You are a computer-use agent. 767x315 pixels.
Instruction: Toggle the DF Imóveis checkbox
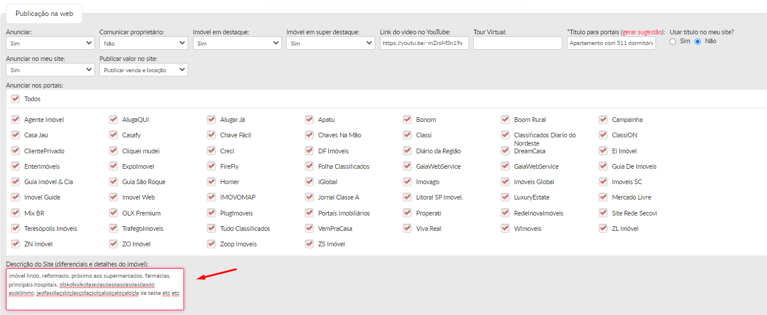tap(309, 151)
